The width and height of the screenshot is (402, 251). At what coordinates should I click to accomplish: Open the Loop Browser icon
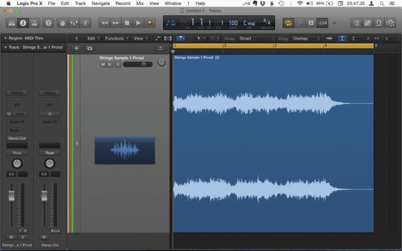click(379, 23)
